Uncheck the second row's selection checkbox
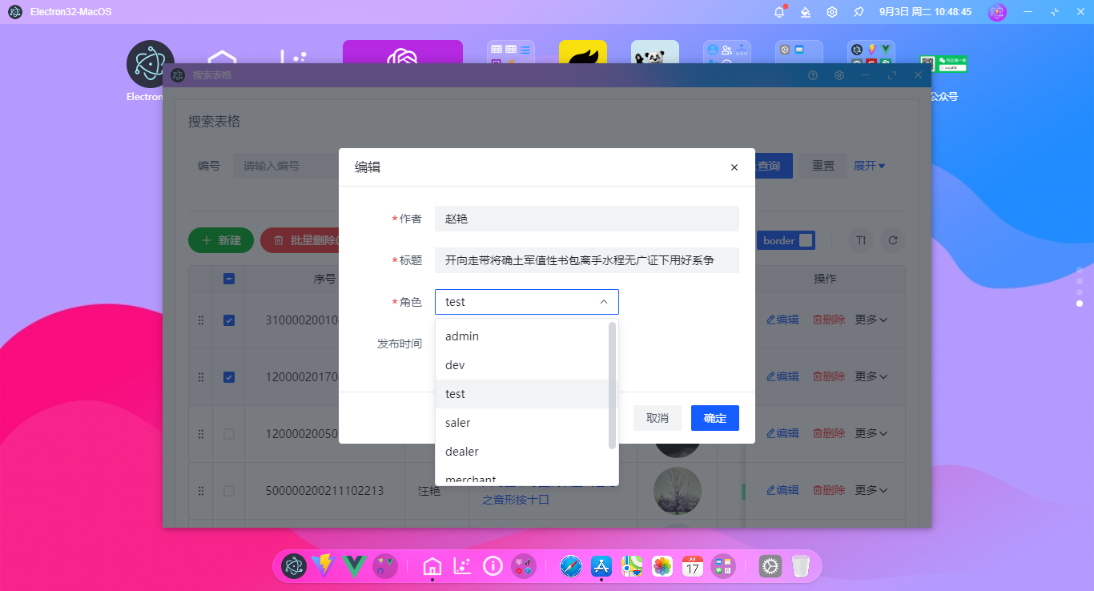This screenshot has width=1094, height=591. point(230,376)
